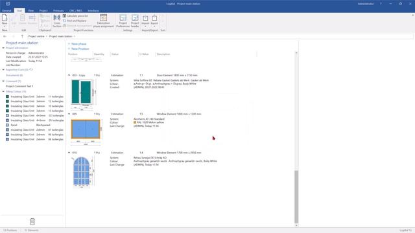Viewport: 415px width, 233px height.
Task: Collapse position 009 row
Action: pos(69,114)
